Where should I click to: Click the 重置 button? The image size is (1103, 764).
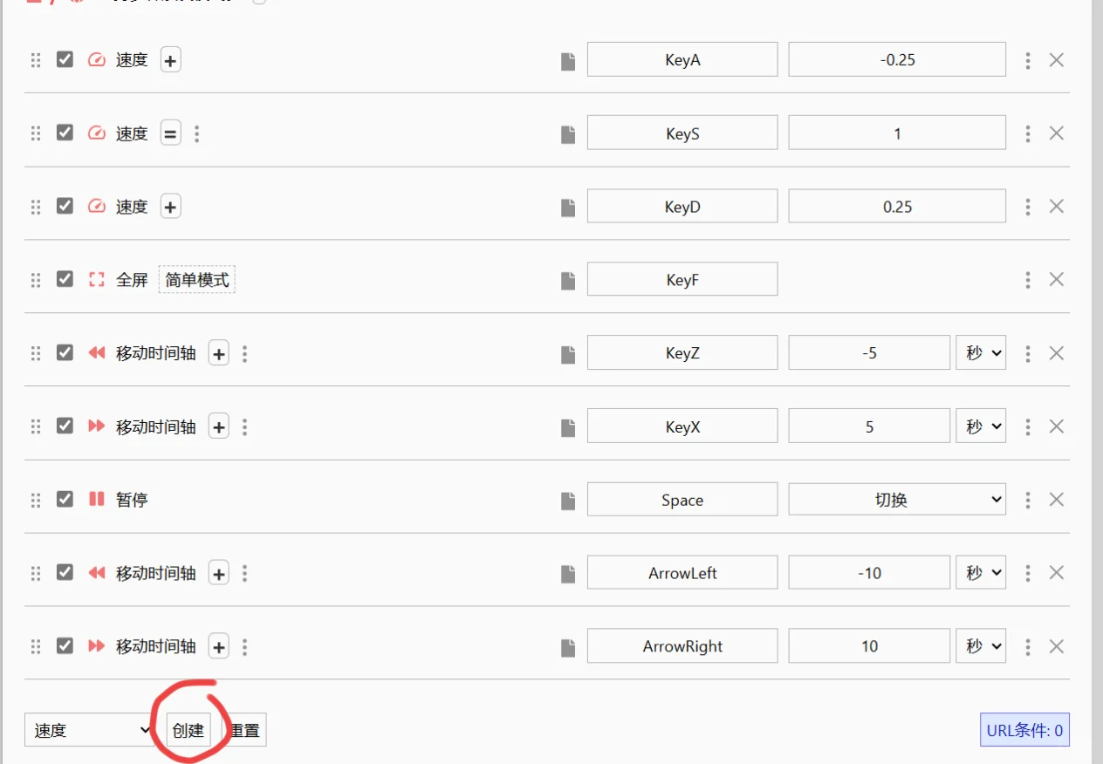tap(243, 730)
